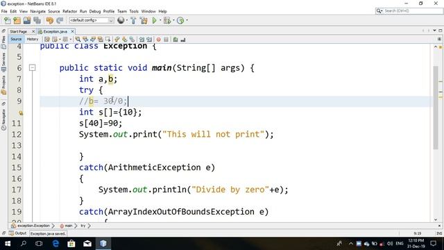Click the Debug Project icon

click(167, 20)
